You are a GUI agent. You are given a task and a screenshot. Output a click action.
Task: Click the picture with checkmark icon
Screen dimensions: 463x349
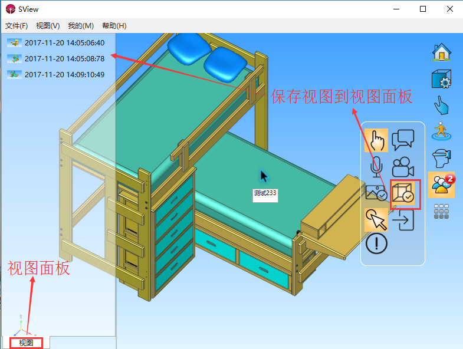pyautogui.click(x=376, y=193)
